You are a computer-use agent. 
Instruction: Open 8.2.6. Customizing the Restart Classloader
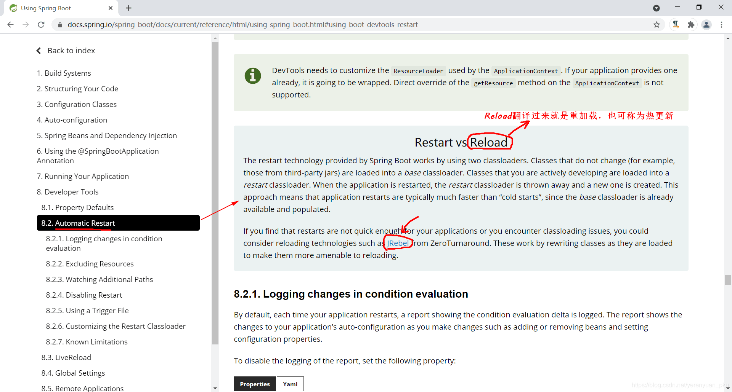[x=116, y=326]
